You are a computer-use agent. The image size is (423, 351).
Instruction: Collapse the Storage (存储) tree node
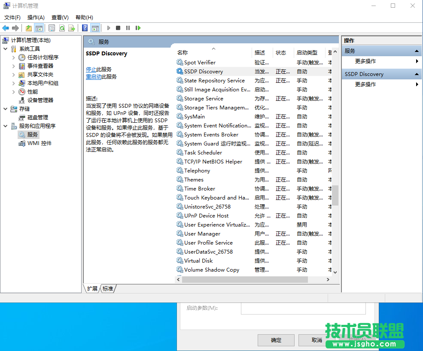[5, 109]
